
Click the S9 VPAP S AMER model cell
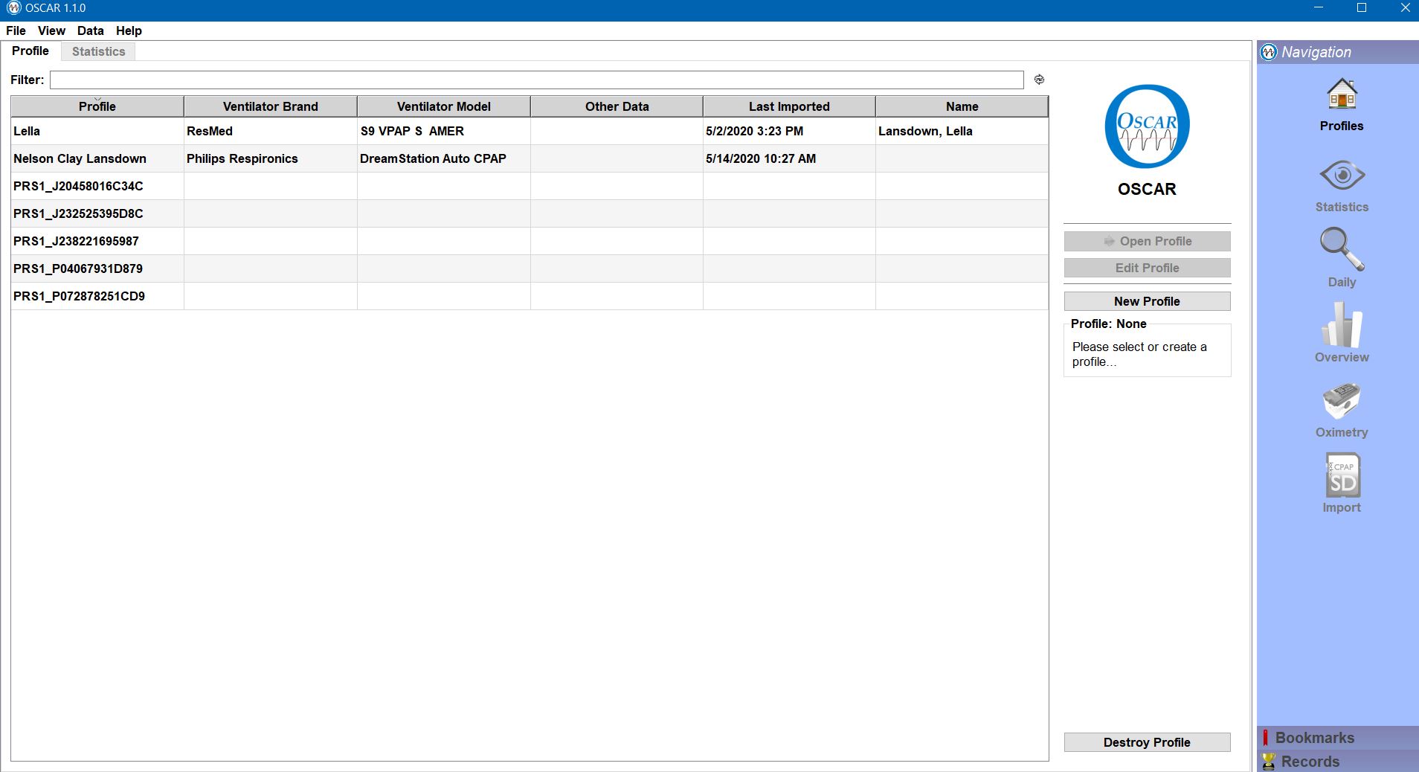point(444,131)
